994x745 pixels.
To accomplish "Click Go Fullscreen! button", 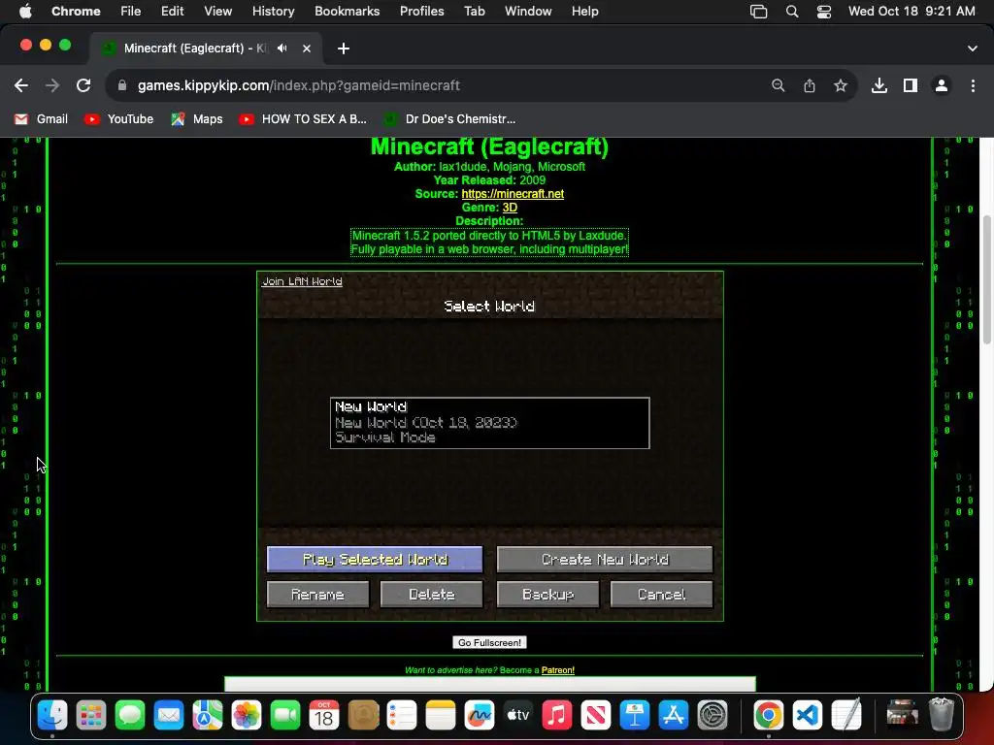I will click(x=489, y=642).
